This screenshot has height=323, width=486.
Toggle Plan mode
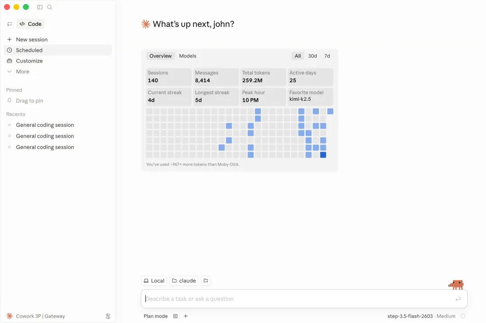click(156, 316)
